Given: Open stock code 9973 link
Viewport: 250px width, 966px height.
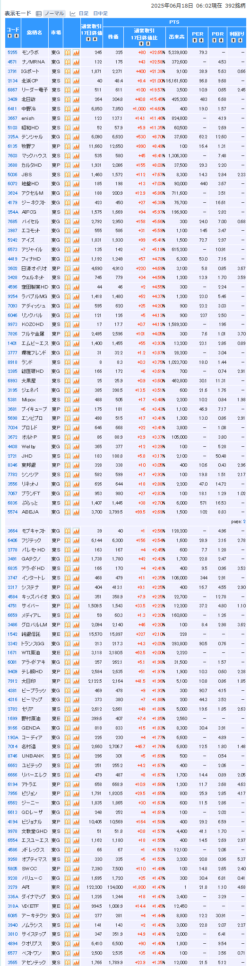Looking at the screenshot, I should coord(13,325).
